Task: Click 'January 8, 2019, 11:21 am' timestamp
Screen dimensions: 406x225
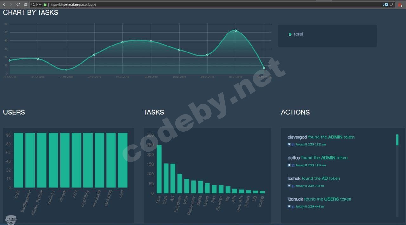Action: 311,144
